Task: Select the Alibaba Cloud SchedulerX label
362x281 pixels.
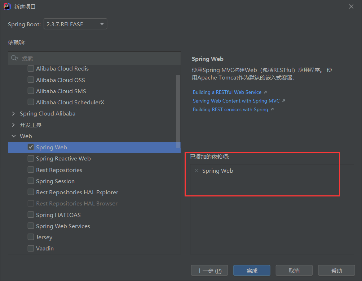Action: (70, 102)
